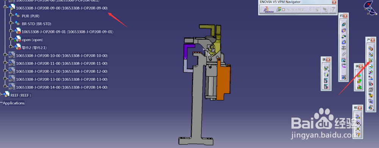Image resolution: width=379 pixels, height=148 pixels.
Task: Click the flexible/rigid sub-assembly icon
Action: pos(344,65)
